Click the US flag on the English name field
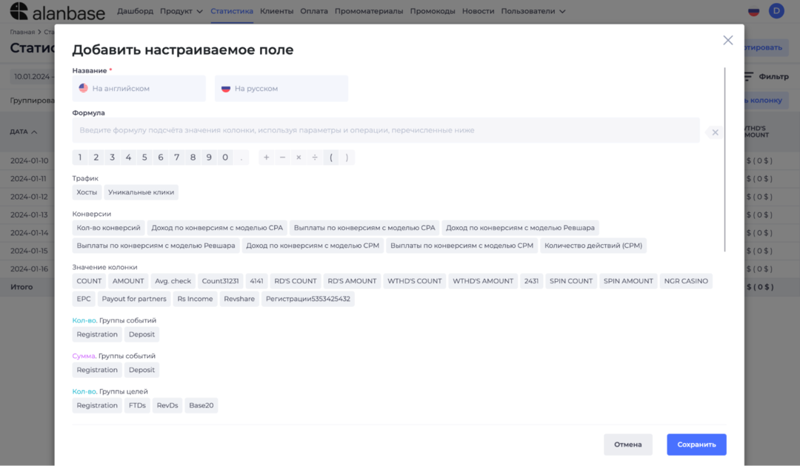The image size is (800, 466). (83, 87)
